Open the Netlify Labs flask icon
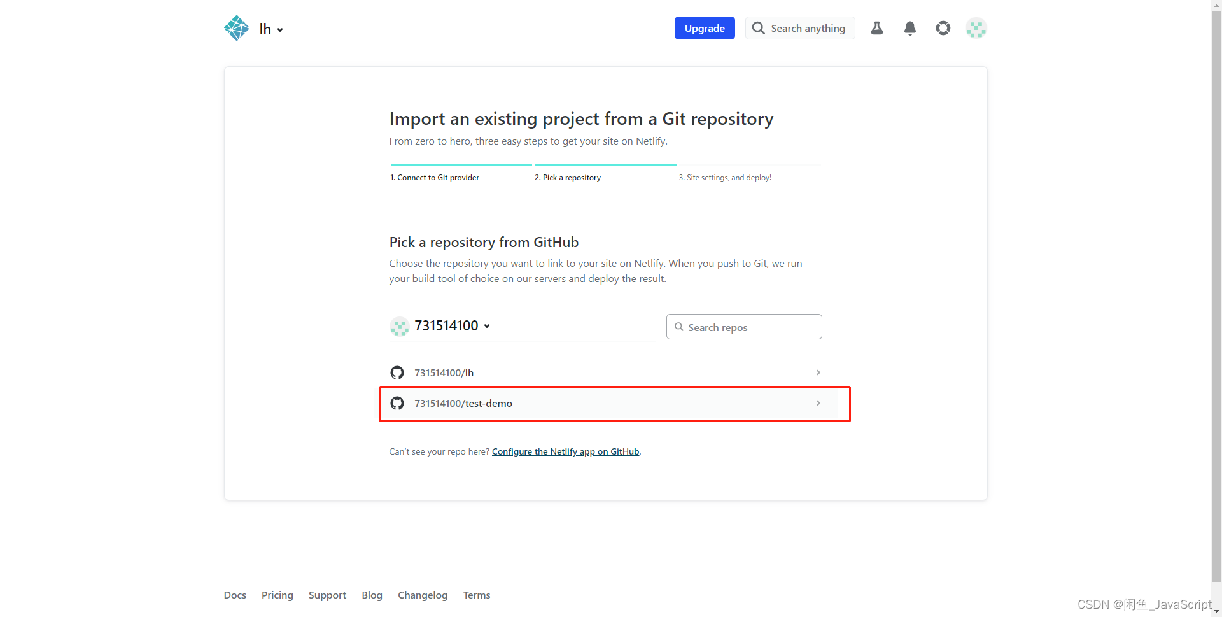 877,28
